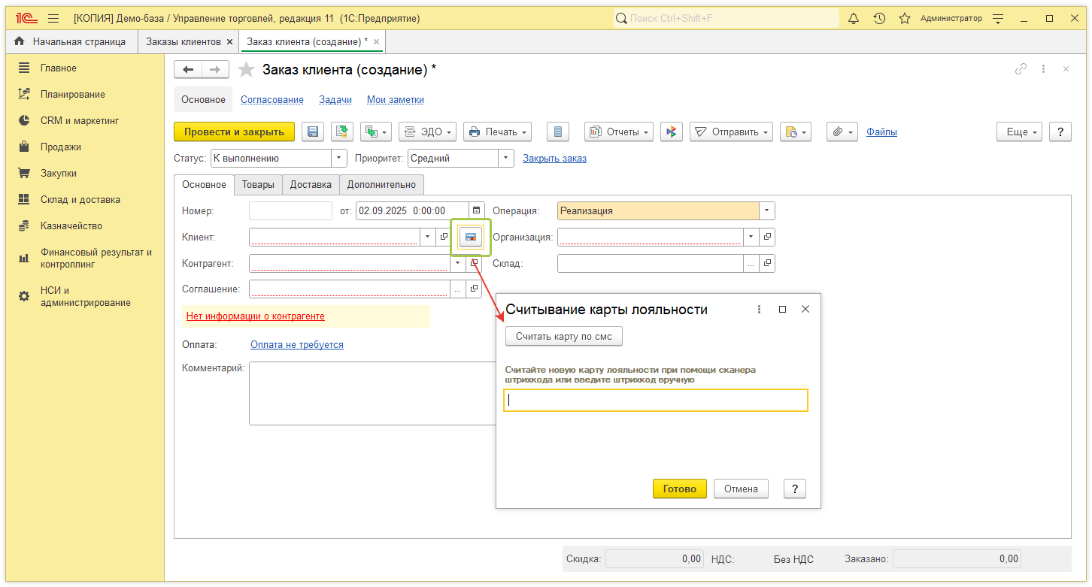
Task: Expand the Операция dropdown list
Action: coord(766,210)
